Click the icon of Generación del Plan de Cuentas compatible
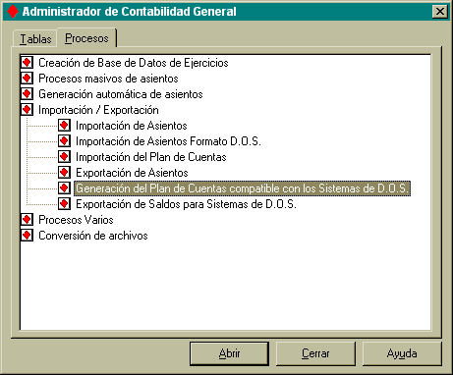 (64, 188)
